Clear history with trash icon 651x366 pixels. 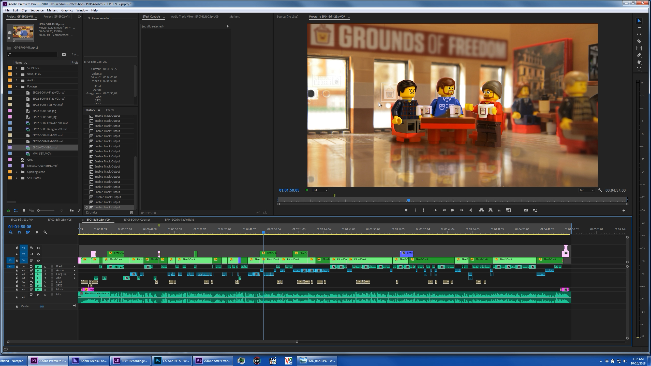(x=131, y=212)
